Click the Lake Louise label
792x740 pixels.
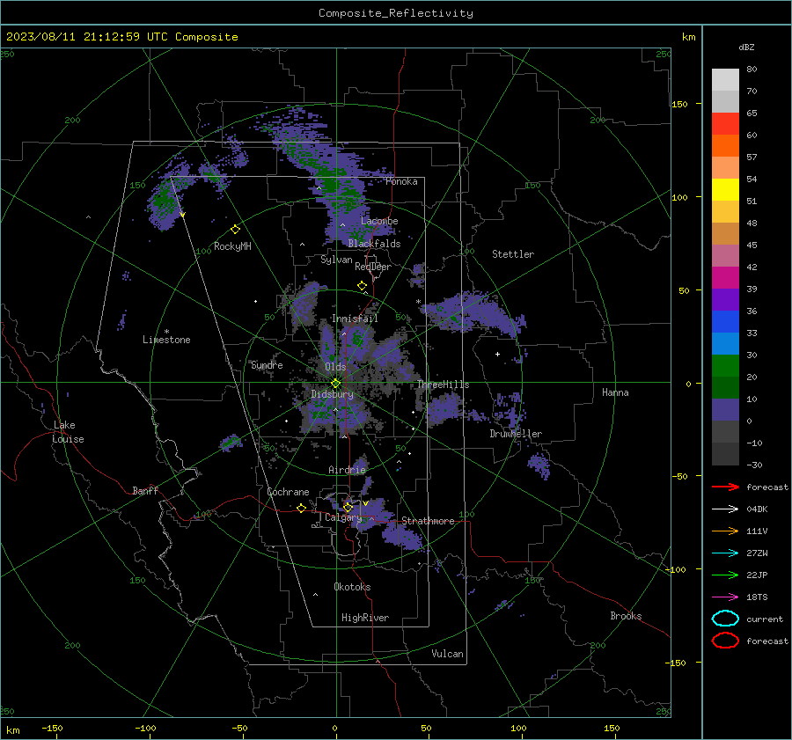67,432
